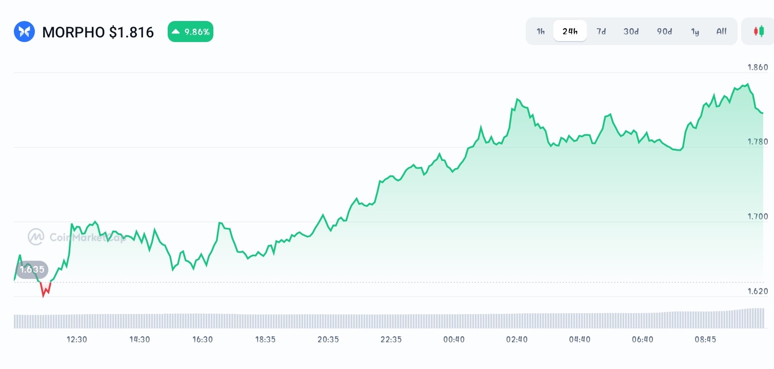Click the 06:40 time axis label

(x=643, y=339)
